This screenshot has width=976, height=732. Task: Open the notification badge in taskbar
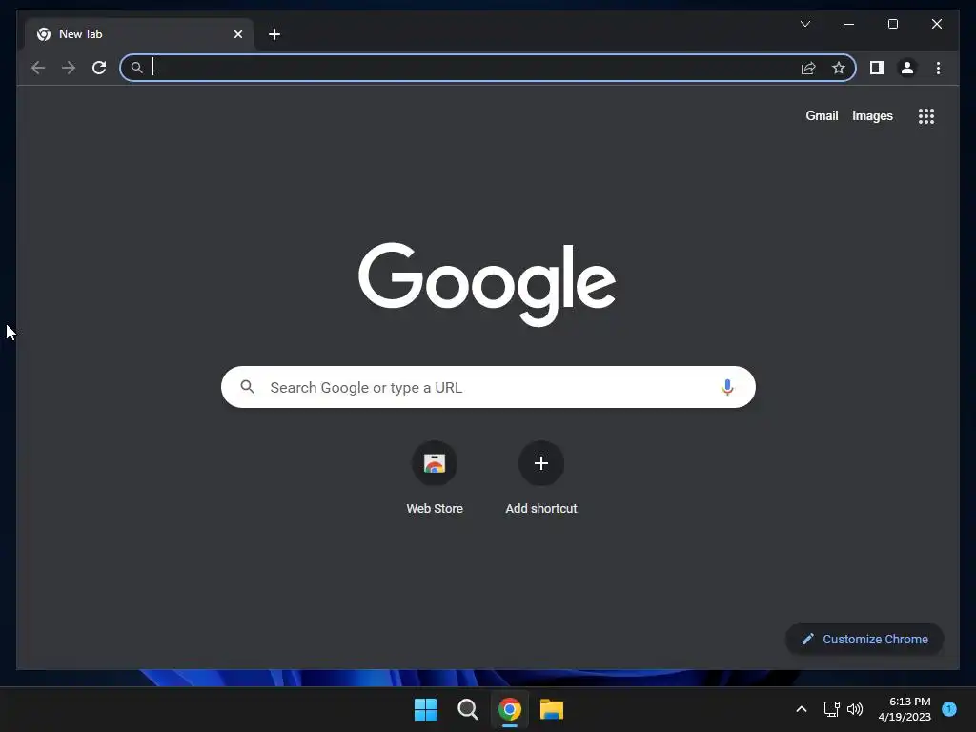(x=949, y=709)
